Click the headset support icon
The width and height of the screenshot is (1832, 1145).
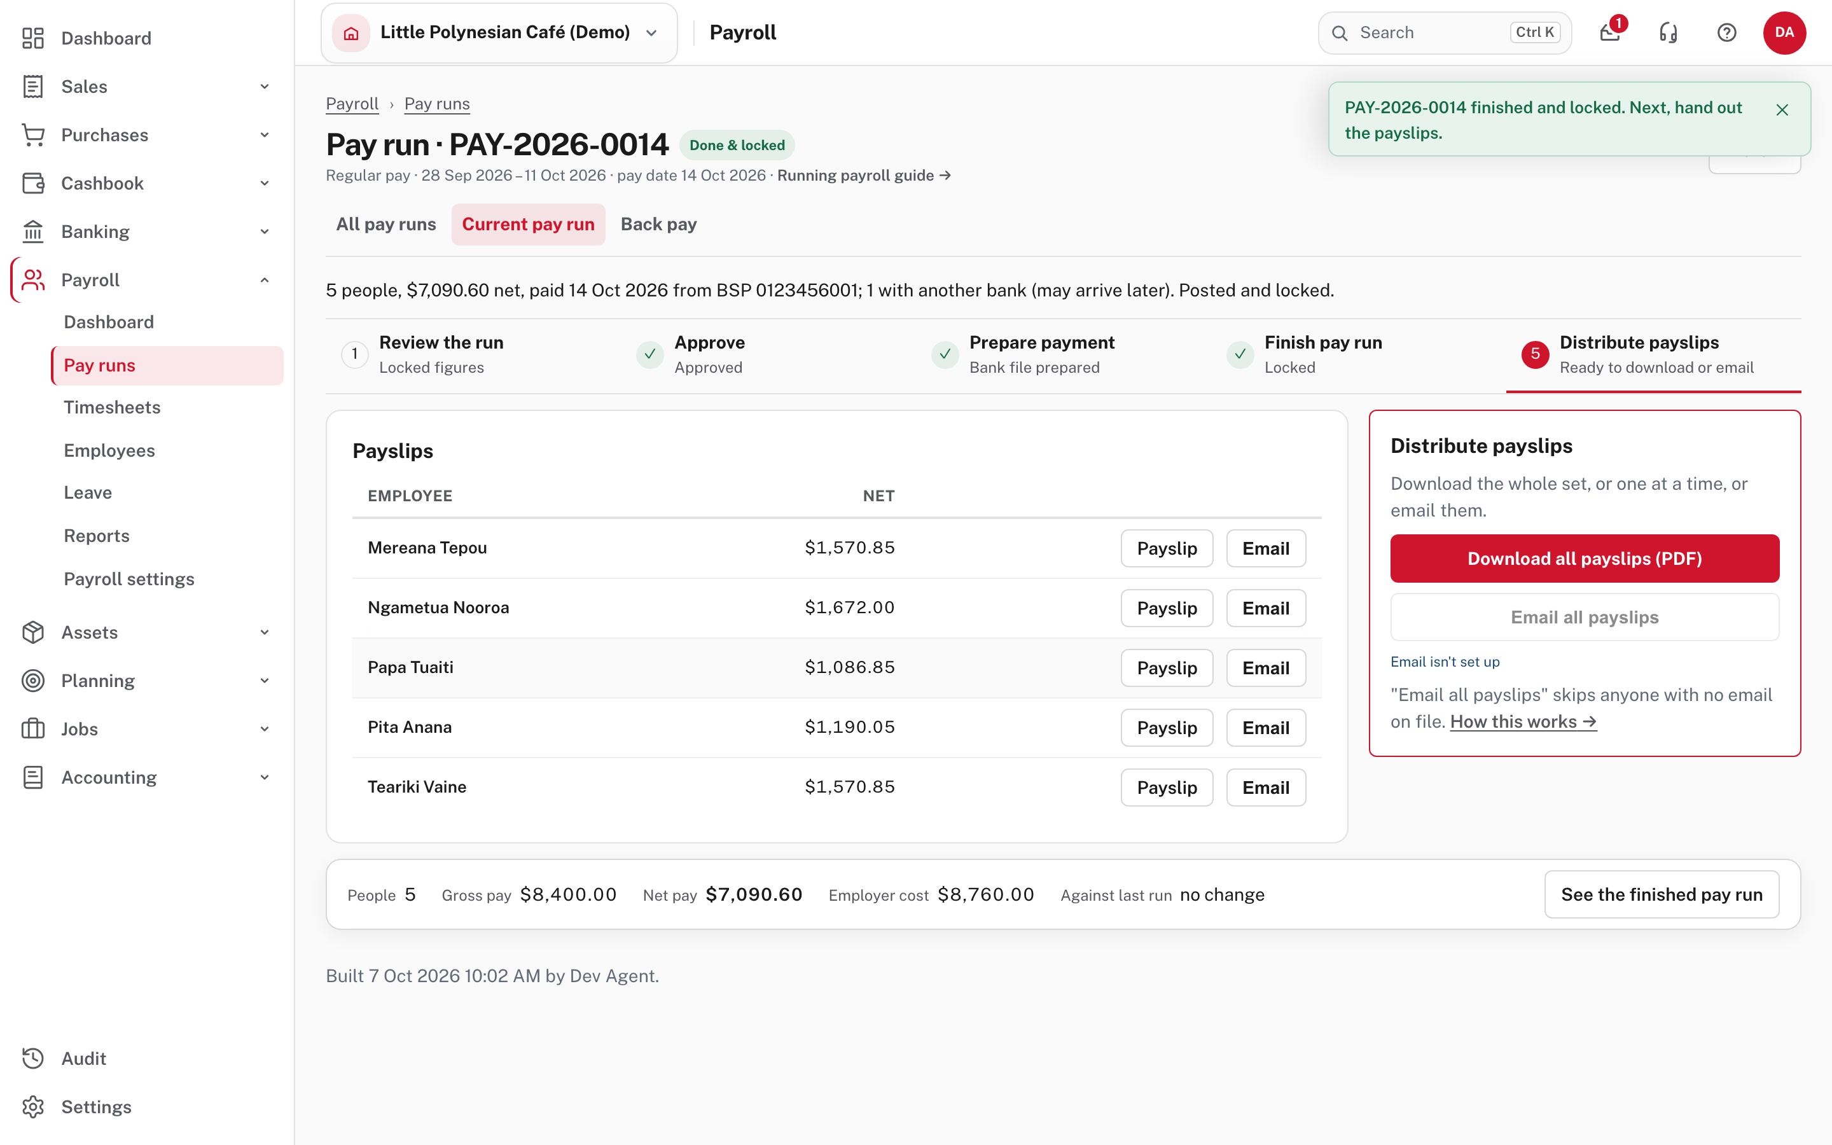pyautogui.click(x=1668, y=32)
